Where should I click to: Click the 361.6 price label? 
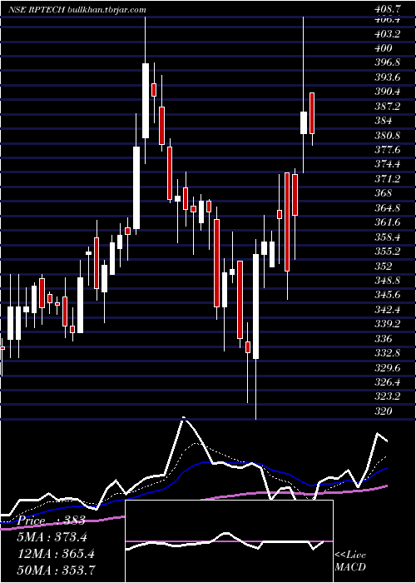(388, 222)
